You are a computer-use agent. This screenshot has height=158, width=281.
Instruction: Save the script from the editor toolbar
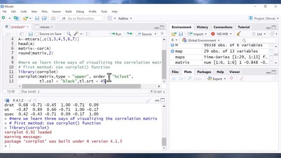[x=30, y=34]
